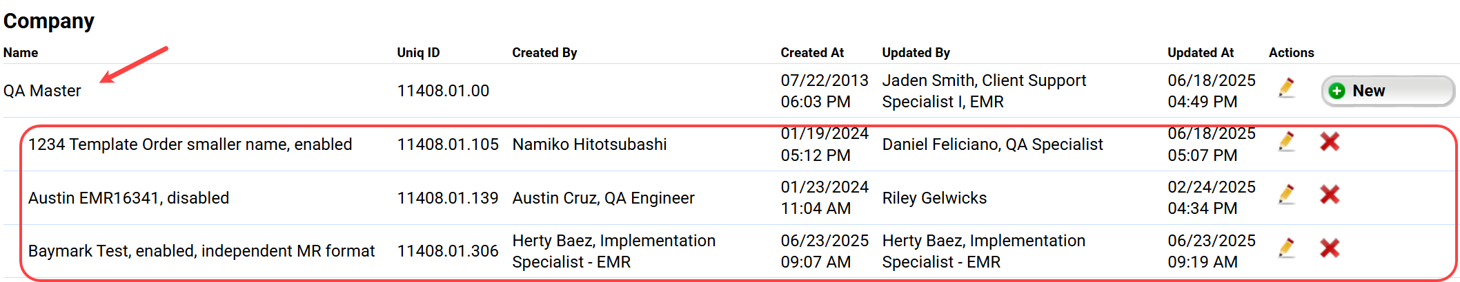Click the Created At column header
The height and width of the screenshot is (282, 1460).
click(x=812, y=53)
